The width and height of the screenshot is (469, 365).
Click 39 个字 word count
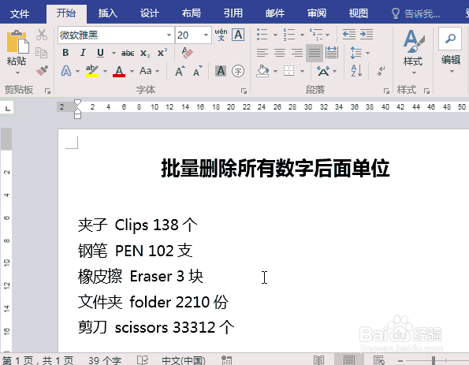pos(105,360)
